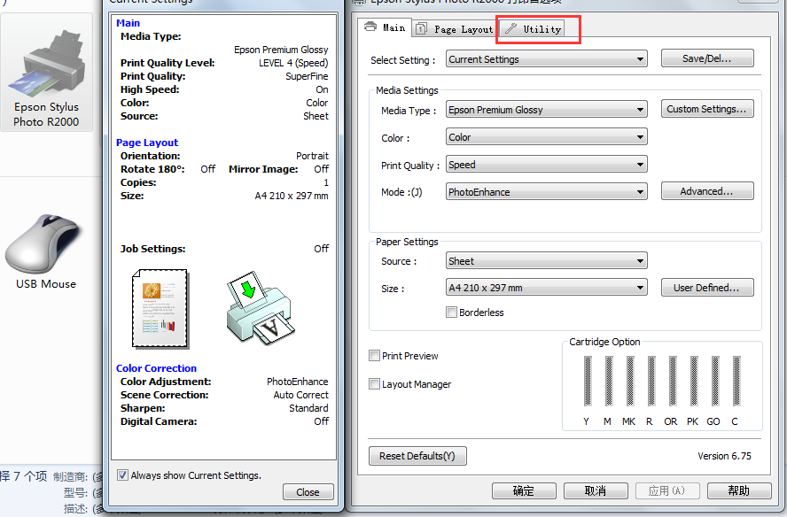Open the paper Source dropdown
The width and height of the screenshot is (787, 517).
click(547, 261)
